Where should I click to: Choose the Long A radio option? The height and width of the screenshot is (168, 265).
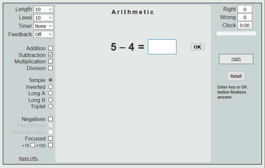(x=50, y=93)
